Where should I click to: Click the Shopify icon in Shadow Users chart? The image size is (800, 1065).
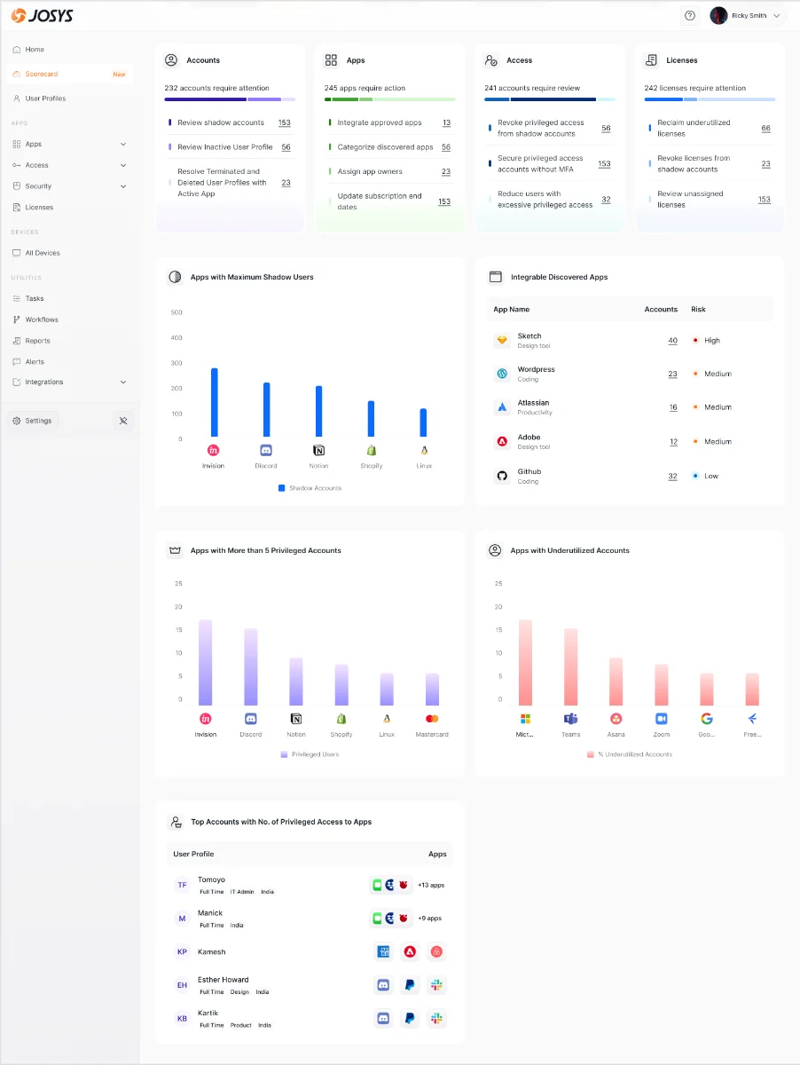371,451
